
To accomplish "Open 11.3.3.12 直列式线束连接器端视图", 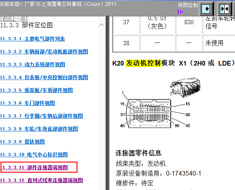I will pyautogui.click(x=42, y=180).
